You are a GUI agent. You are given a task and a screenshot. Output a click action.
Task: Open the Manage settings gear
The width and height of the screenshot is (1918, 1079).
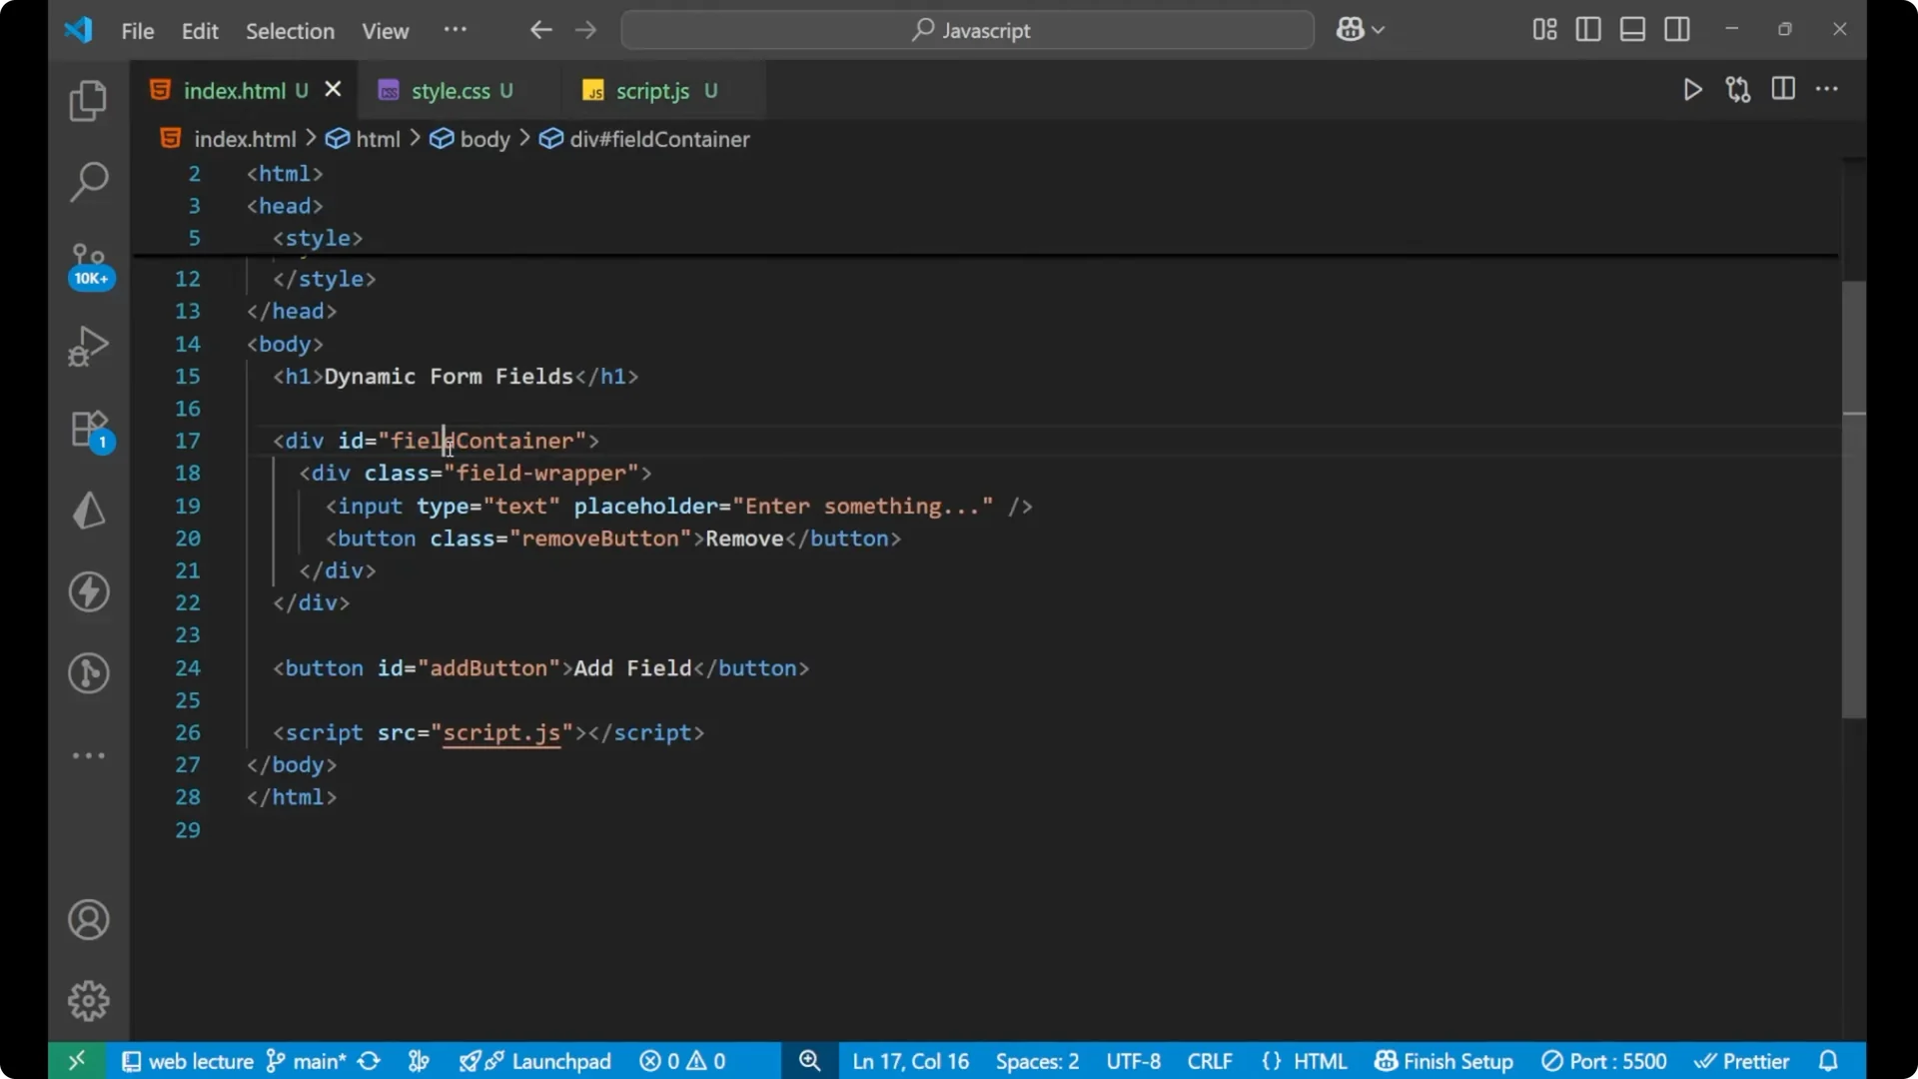tap(88, 1000)
